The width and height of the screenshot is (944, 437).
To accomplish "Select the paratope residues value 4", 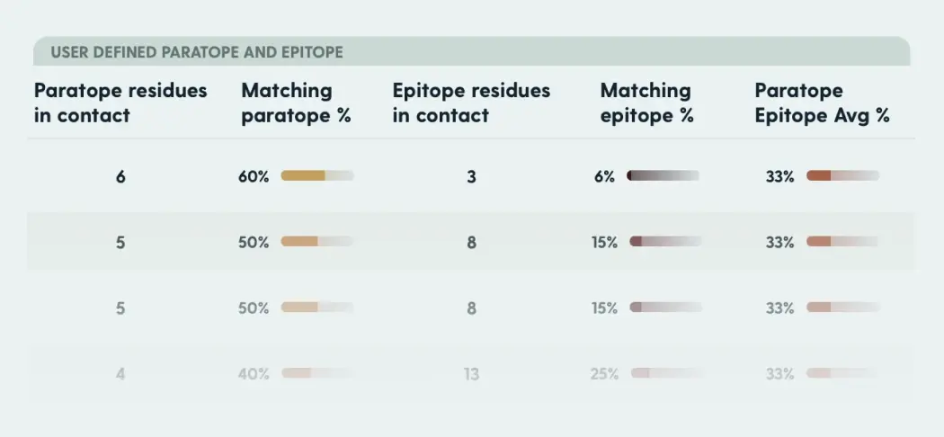I will point(120,374).
